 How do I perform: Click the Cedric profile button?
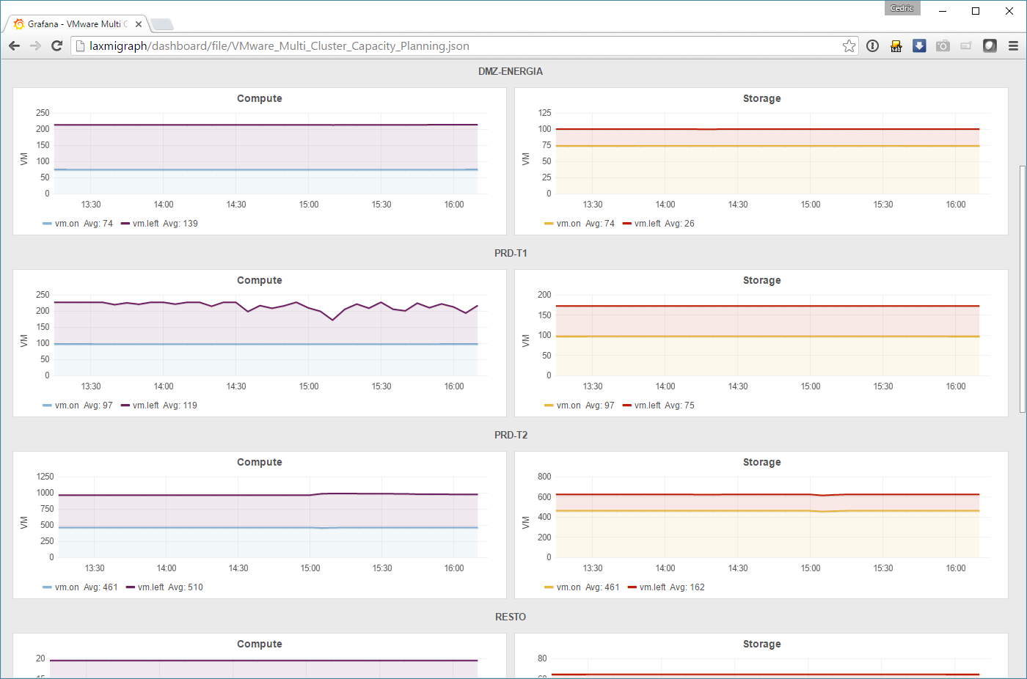coord(902,9)
